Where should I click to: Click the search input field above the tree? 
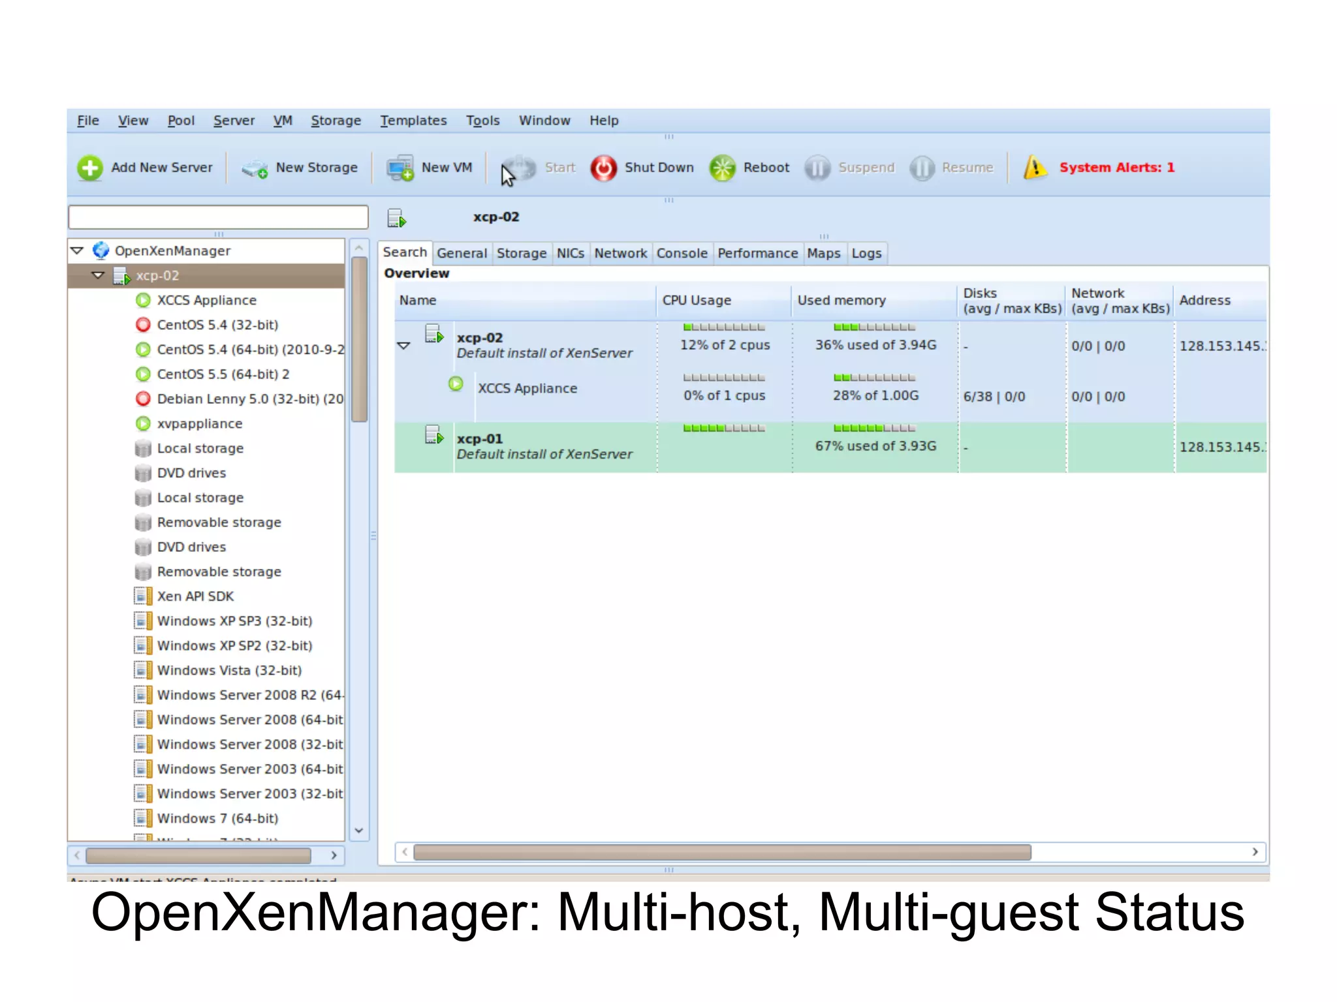[218, 217]
